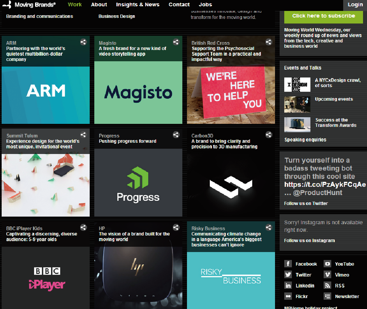Open the tweet's t.co link
Screen dimensions: 367x309
(x=325, y=184)
